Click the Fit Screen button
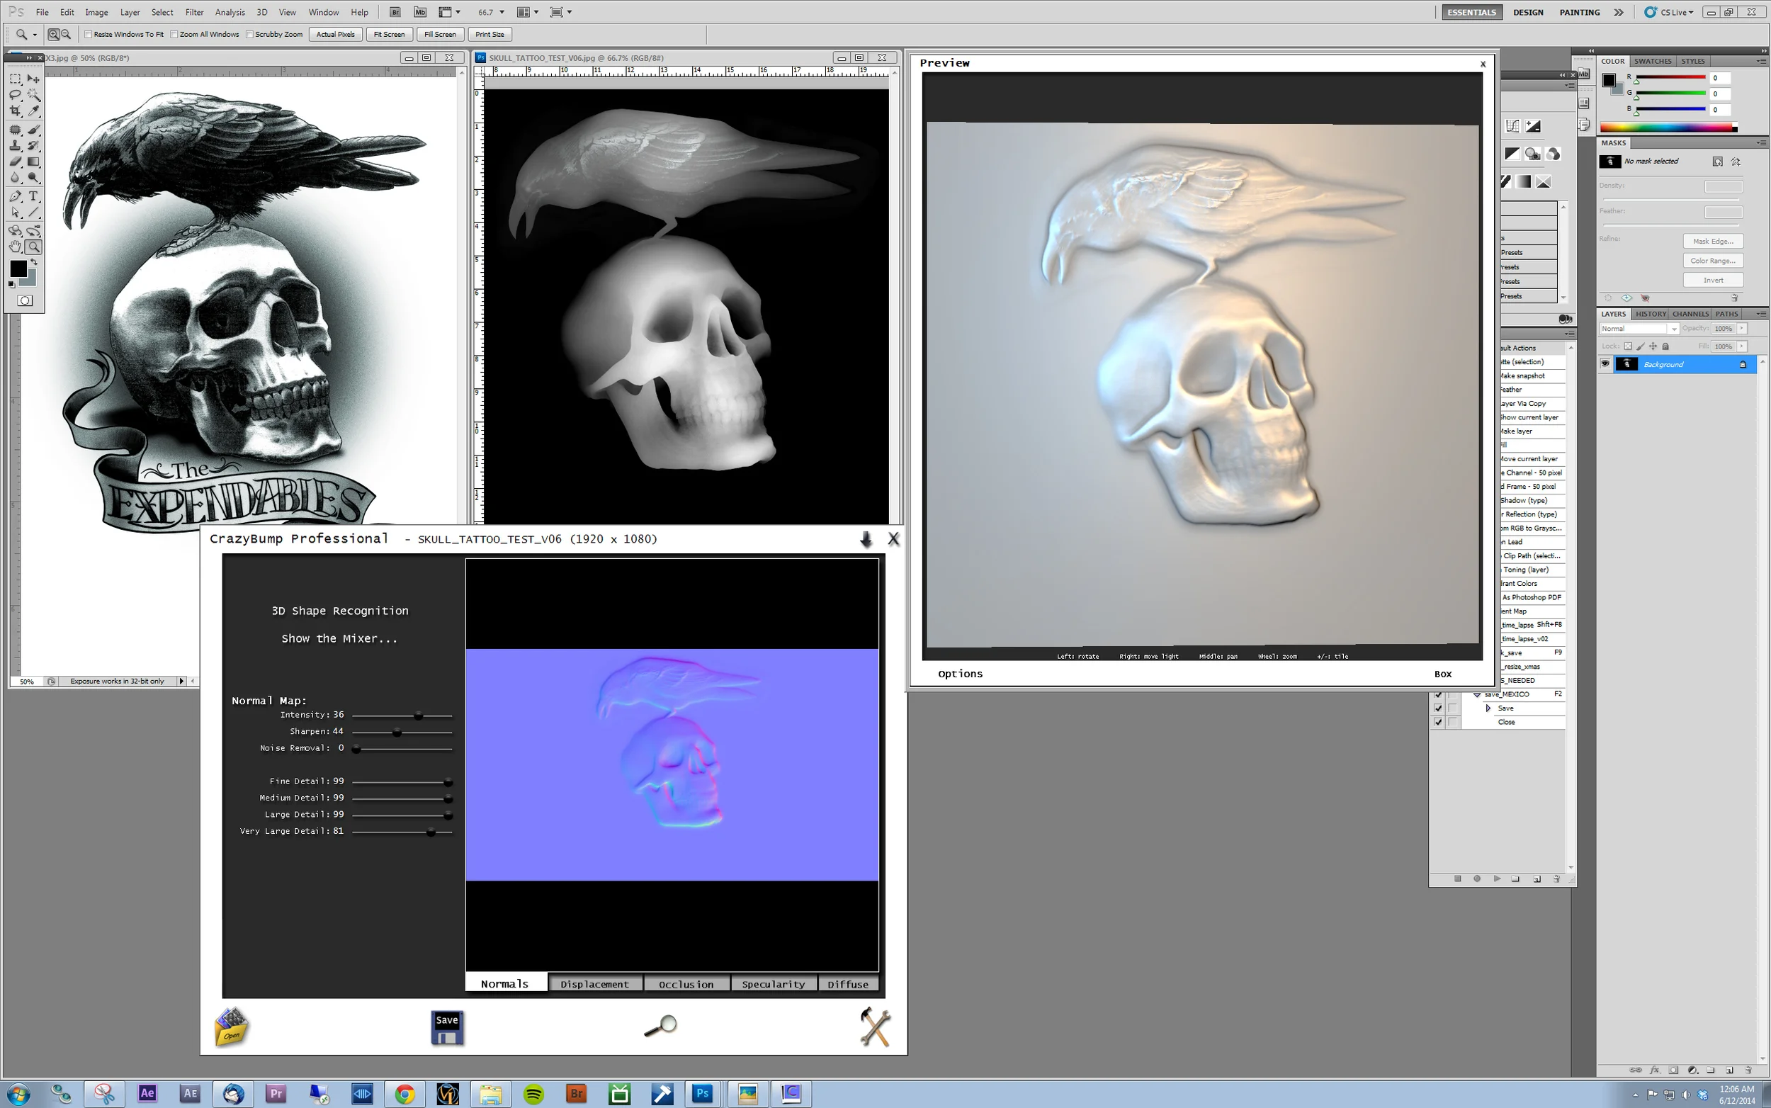1771x1108 pixels. point(389,35)
